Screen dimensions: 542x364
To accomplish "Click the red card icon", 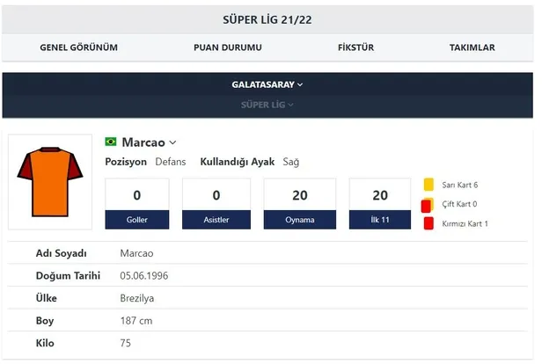I will (x=428, y=223).
